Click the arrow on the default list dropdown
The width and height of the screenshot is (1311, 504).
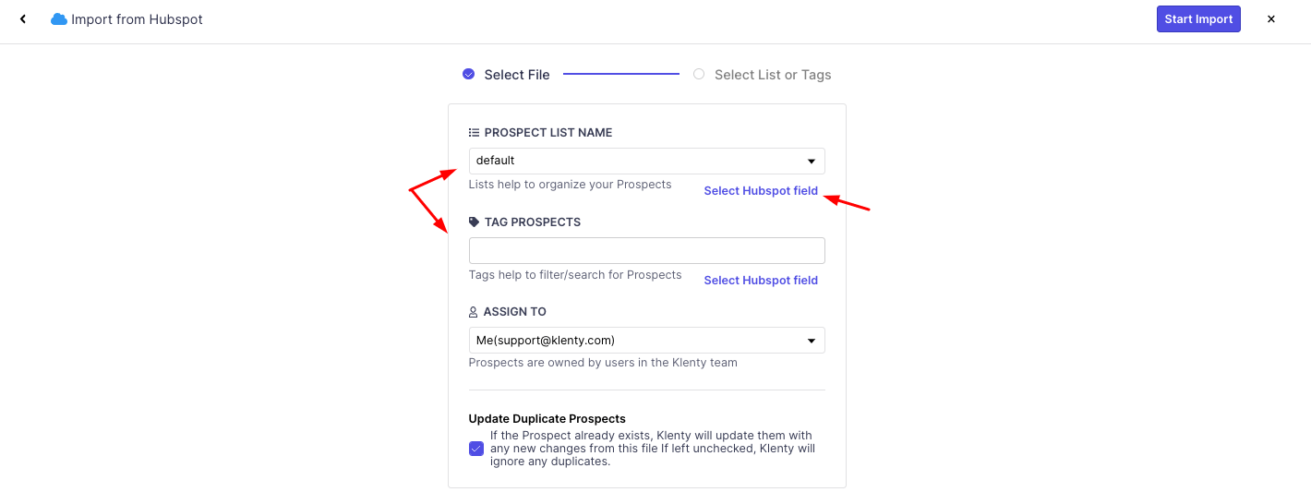click(x=811, y=162)
